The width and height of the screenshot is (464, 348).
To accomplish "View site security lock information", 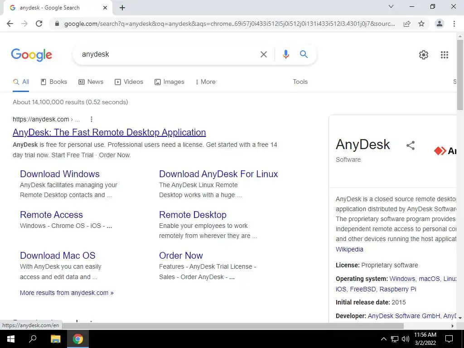I will [57, 24].
